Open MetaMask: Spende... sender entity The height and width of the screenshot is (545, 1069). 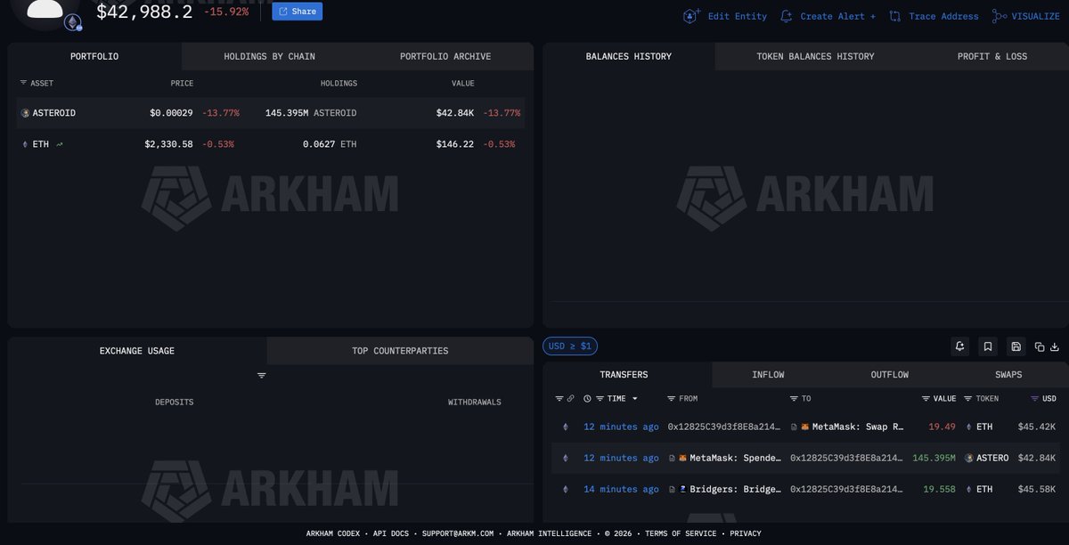pyautogui.click(x=736, y=459)
